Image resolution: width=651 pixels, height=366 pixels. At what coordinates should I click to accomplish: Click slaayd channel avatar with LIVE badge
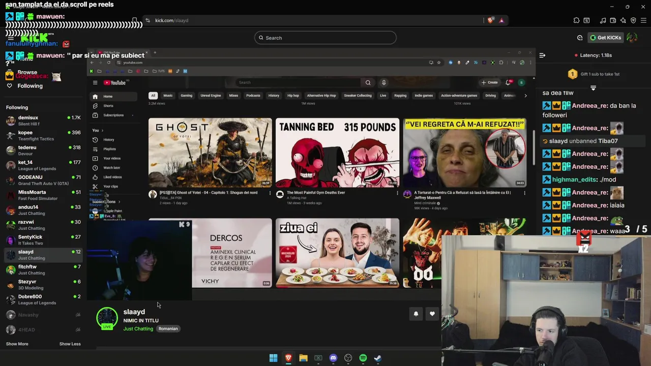point(107,318)
